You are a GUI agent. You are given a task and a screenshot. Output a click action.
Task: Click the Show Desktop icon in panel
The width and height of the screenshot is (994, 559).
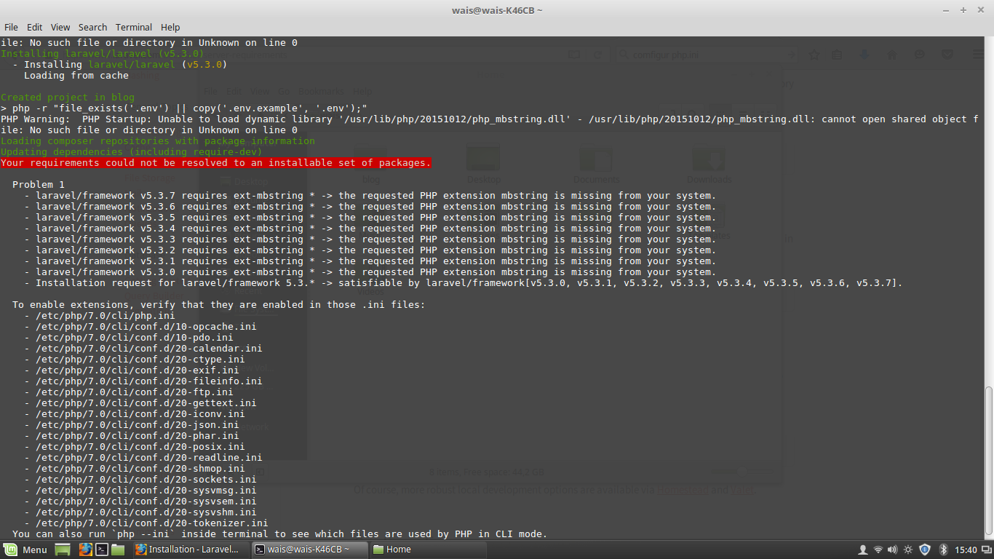(63, 550)
